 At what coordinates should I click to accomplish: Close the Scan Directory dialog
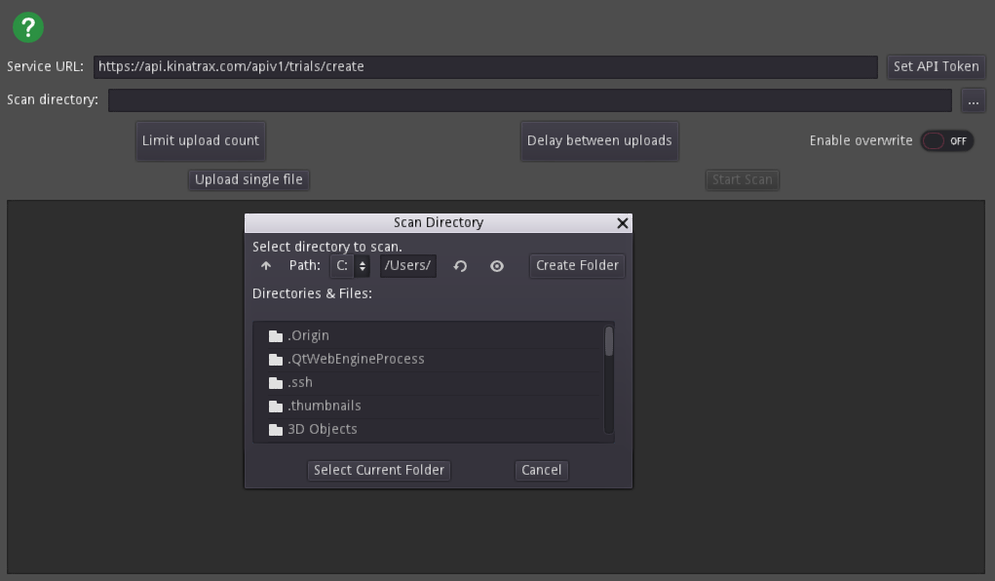(x=623, y=223)
